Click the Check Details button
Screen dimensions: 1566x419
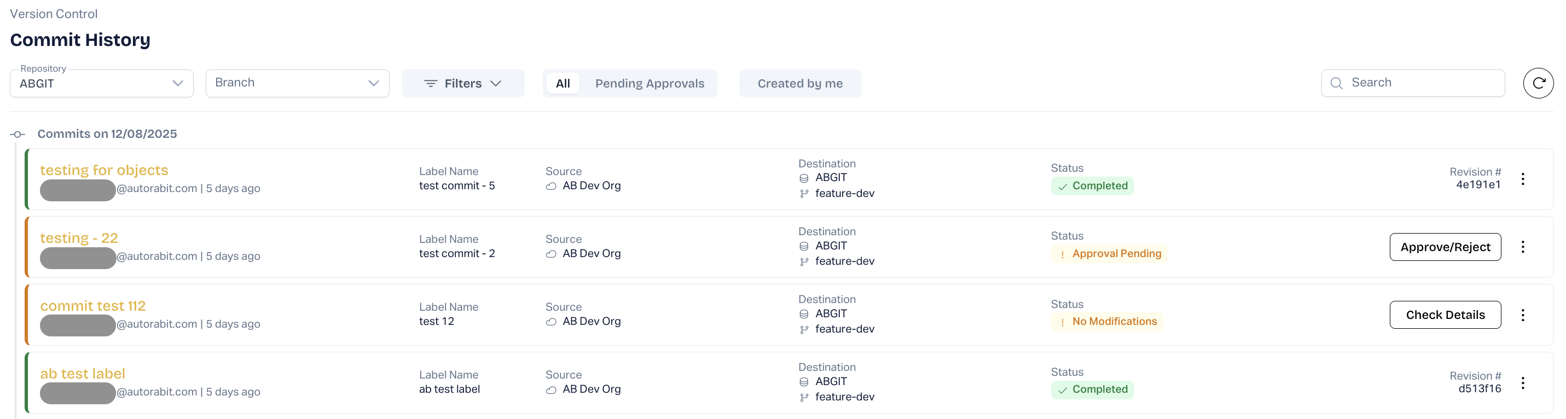(1445, 315)
